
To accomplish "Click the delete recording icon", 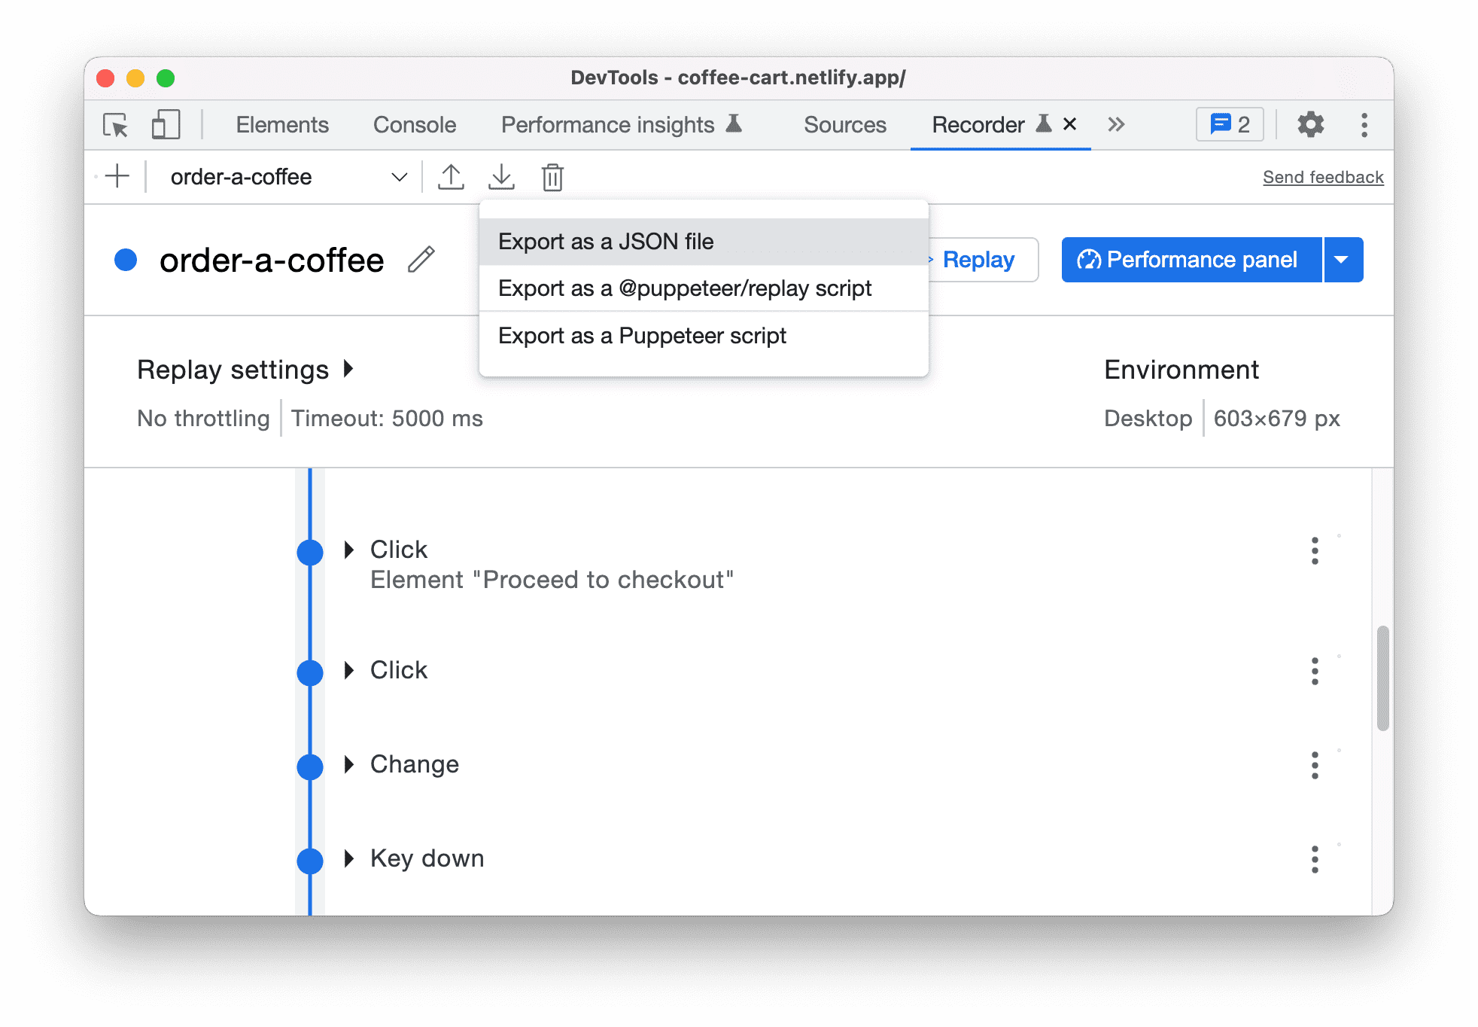I will (x=552, y=178).
